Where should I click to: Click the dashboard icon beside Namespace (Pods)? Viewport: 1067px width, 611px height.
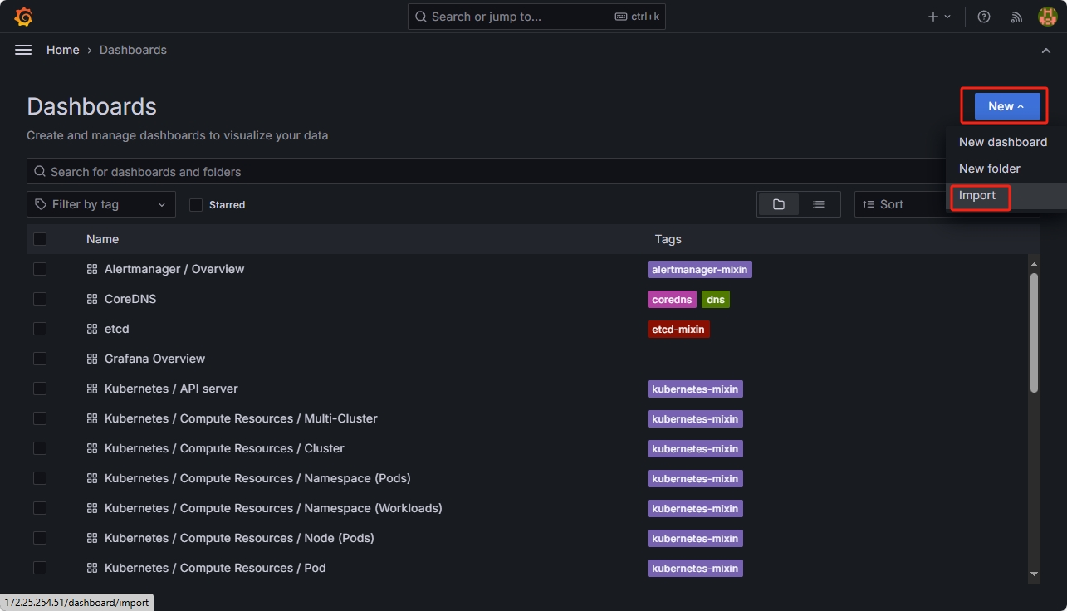point(92,478)
